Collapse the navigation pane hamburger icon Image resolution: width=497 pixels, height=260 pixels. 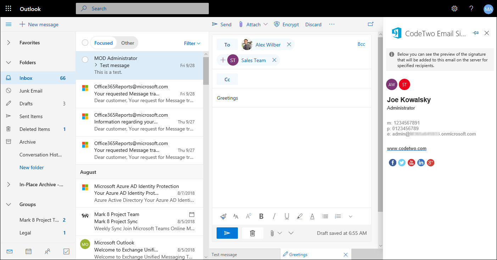click(x=9, y=24)
